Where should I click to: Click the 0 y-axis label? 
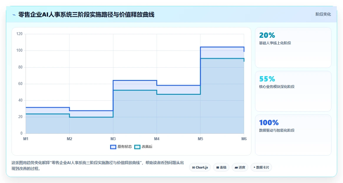tap(21, 133)
